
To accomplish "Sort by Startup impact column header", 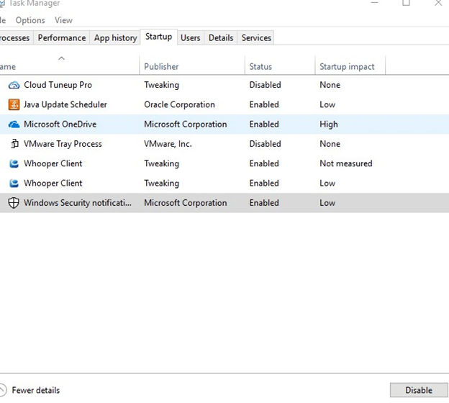I will pos(350,66).
